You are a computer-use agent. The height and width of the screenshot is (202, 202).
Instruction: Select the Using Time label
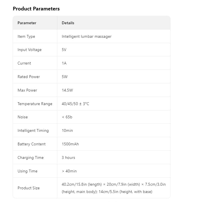(x=28, y=171)
